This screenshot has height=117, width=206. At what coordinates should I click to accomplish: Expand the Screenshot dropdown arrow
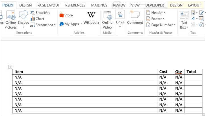[x=55, y=25]
